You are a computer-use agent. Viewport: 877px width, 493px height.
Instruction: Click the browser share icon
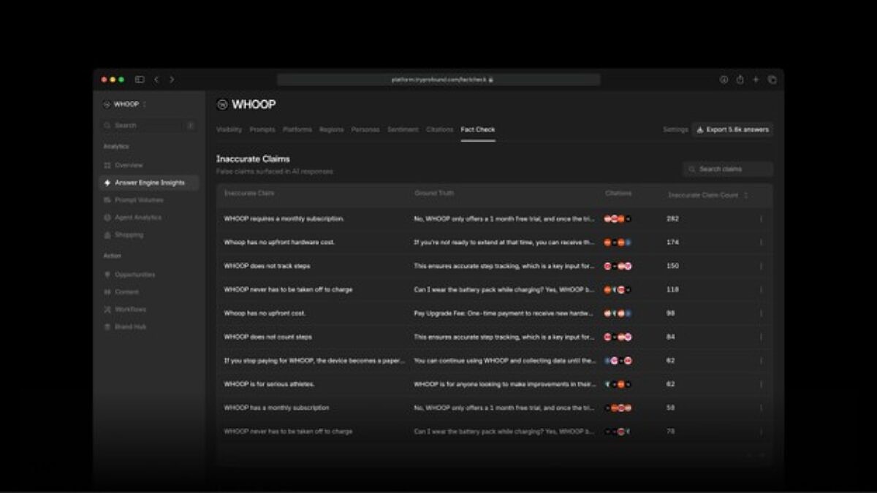point(740,80)
